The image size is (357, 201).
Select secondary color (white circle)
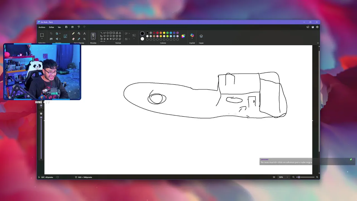click(142, 39)
